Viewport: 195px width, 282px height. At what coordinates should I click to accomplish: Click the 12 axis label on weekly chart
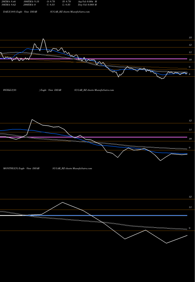(190, 121)
